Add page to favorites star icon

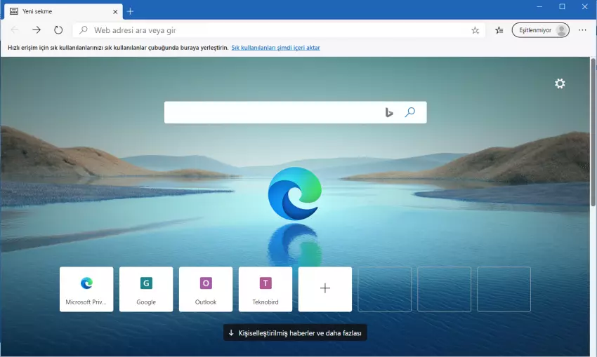[475, 30]
